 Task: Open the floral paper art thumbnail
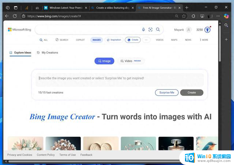click(x=26, y=143)
